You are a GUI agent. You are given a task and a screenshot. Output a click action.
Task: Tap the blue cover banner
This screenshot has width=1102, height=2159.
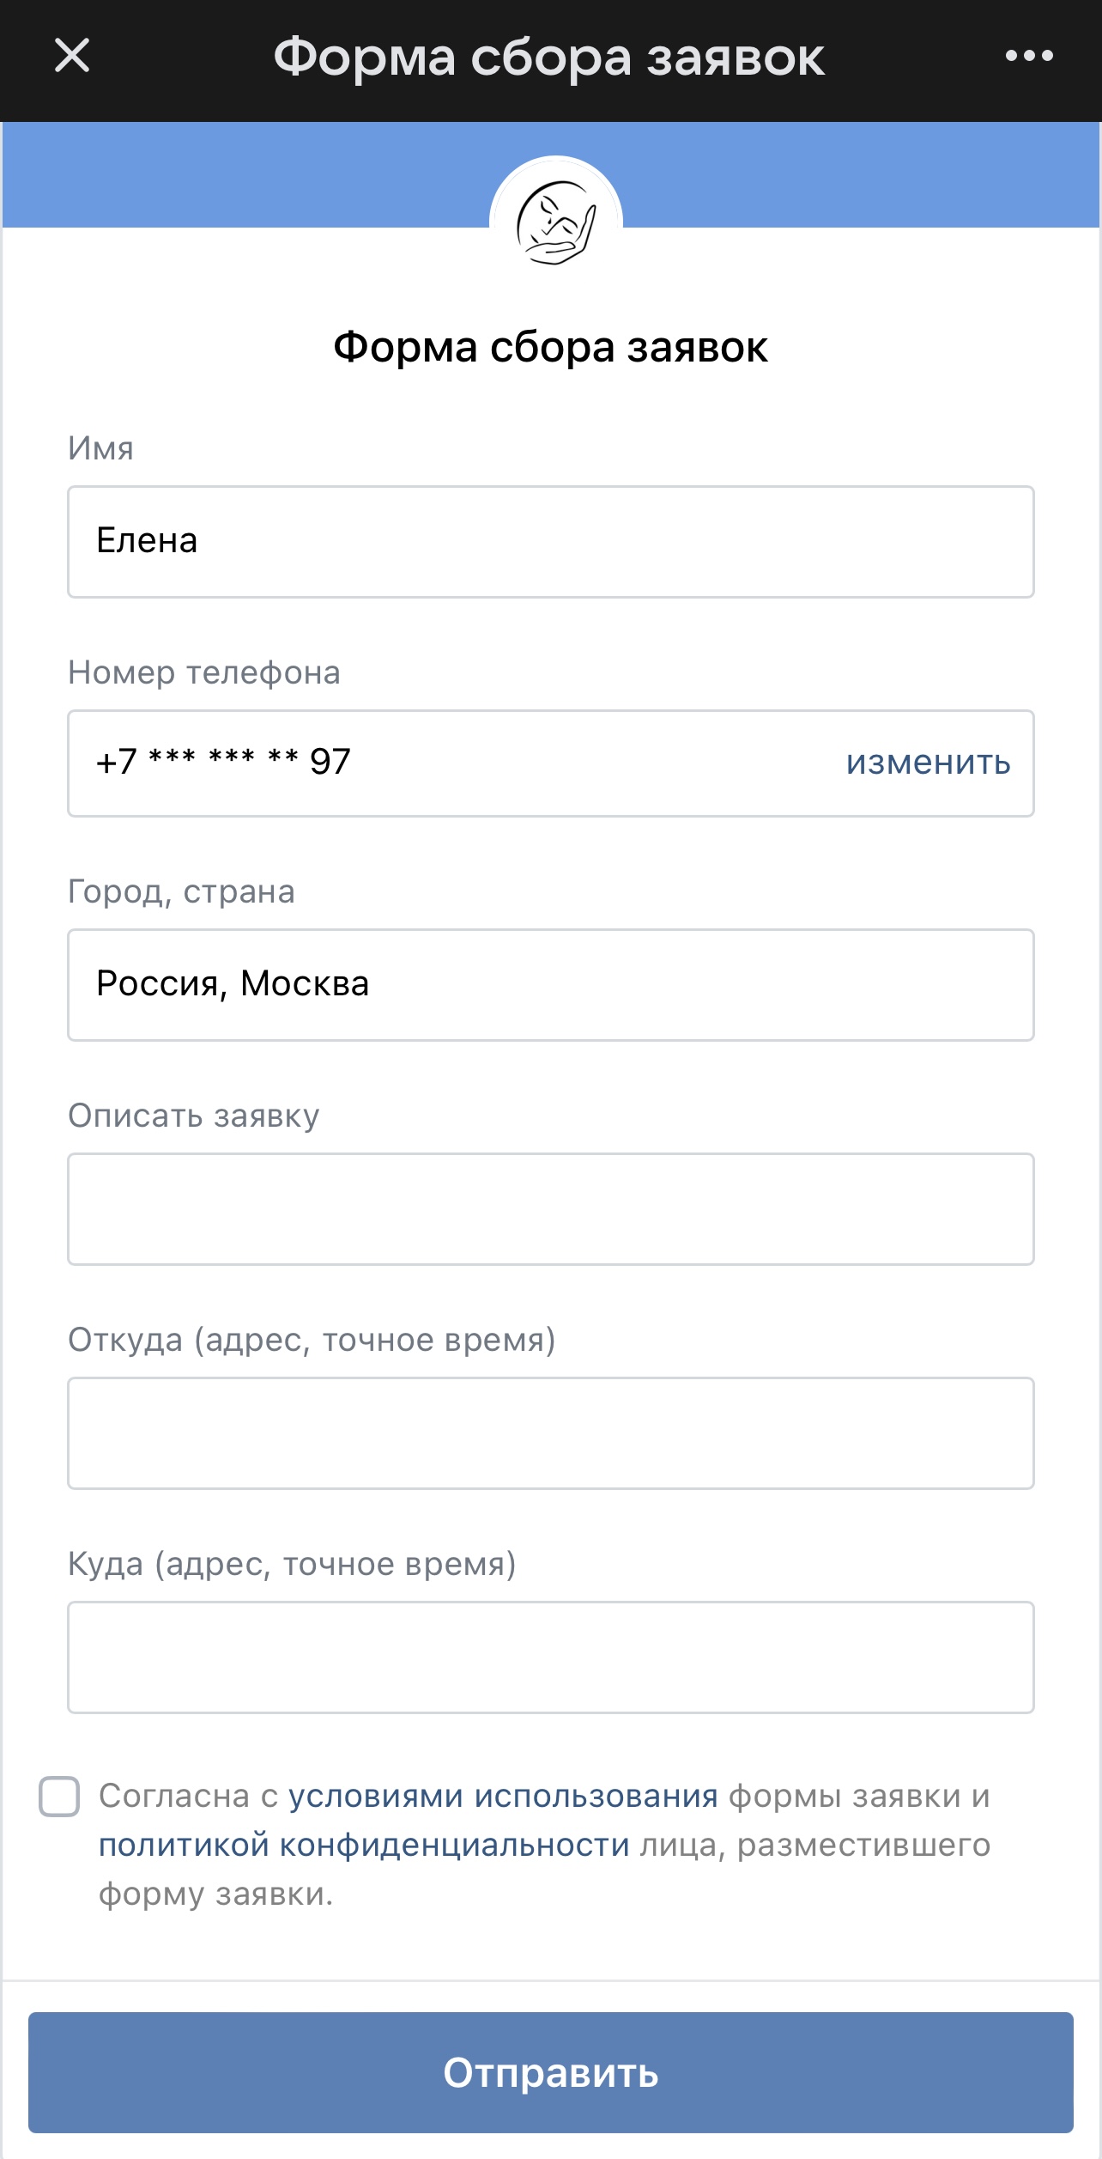[257, 175]
